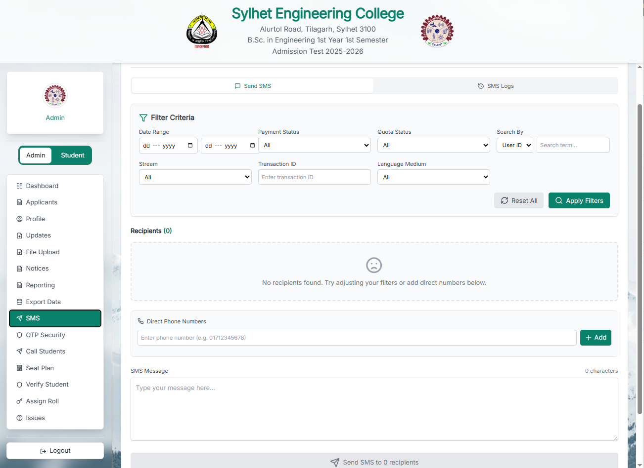This screenshot has width=644, height=468.
Task: Focus the direct phone number input
Action: (357, 338)
